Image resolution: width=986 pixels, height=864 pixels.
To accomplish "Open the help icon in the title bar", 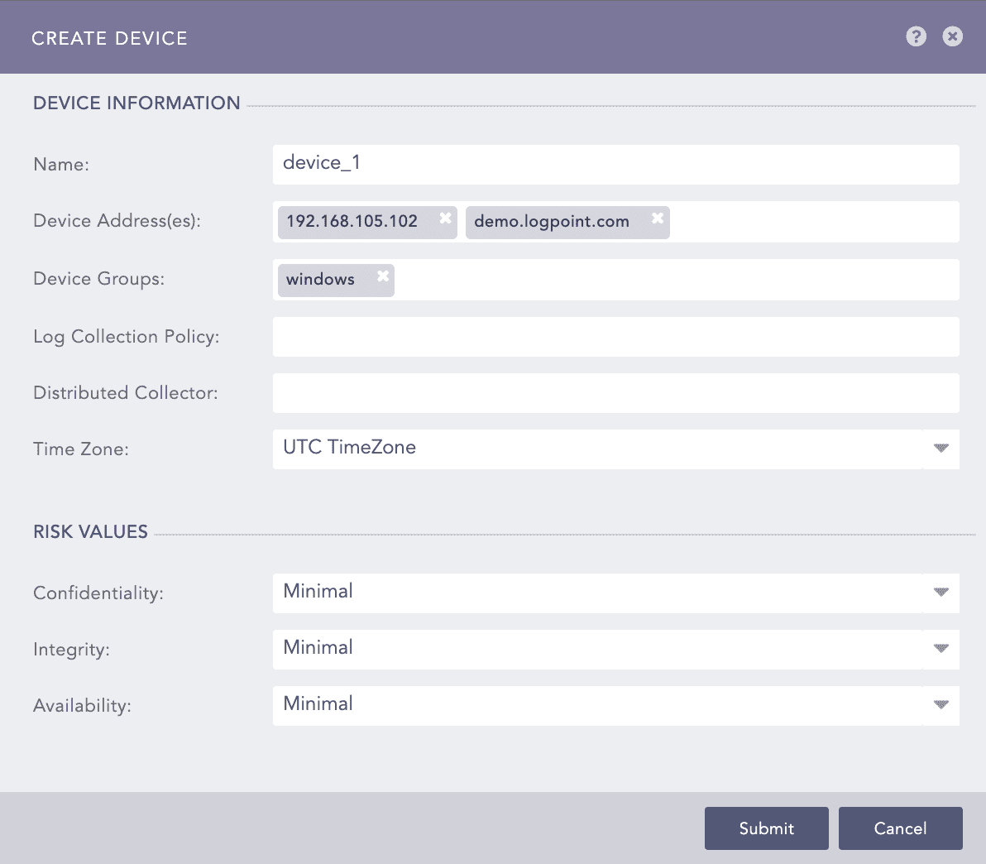I will (x=916, y=36).
